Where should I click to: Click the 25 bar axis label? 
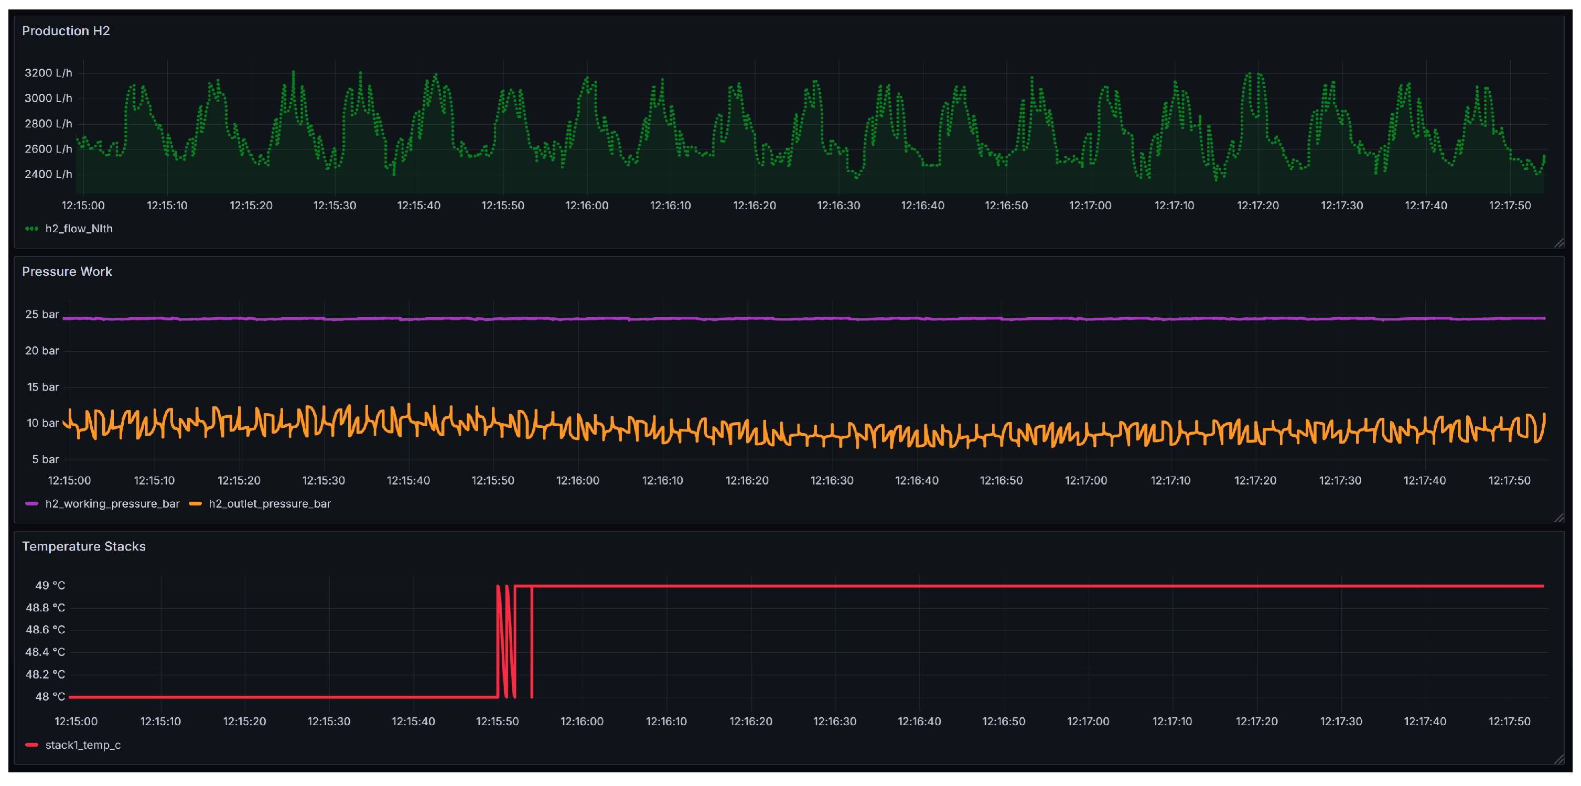pos(42,314)
